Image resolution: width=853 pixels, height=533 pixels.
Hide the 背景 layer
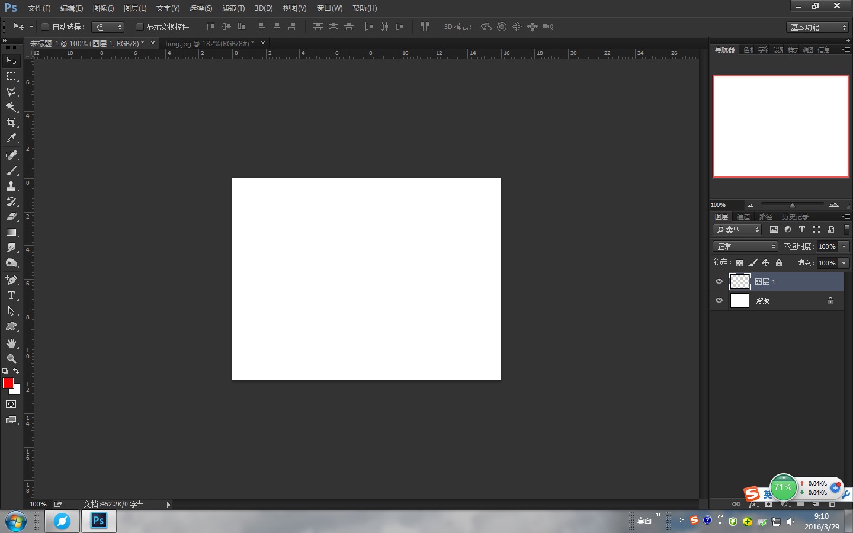click(x=719, y=300)
